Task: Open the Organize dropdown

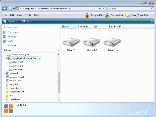Action: click(13, 21)
